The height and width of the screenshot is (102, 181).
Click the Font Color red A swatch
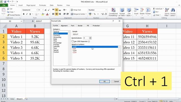(x=47, y=14)
